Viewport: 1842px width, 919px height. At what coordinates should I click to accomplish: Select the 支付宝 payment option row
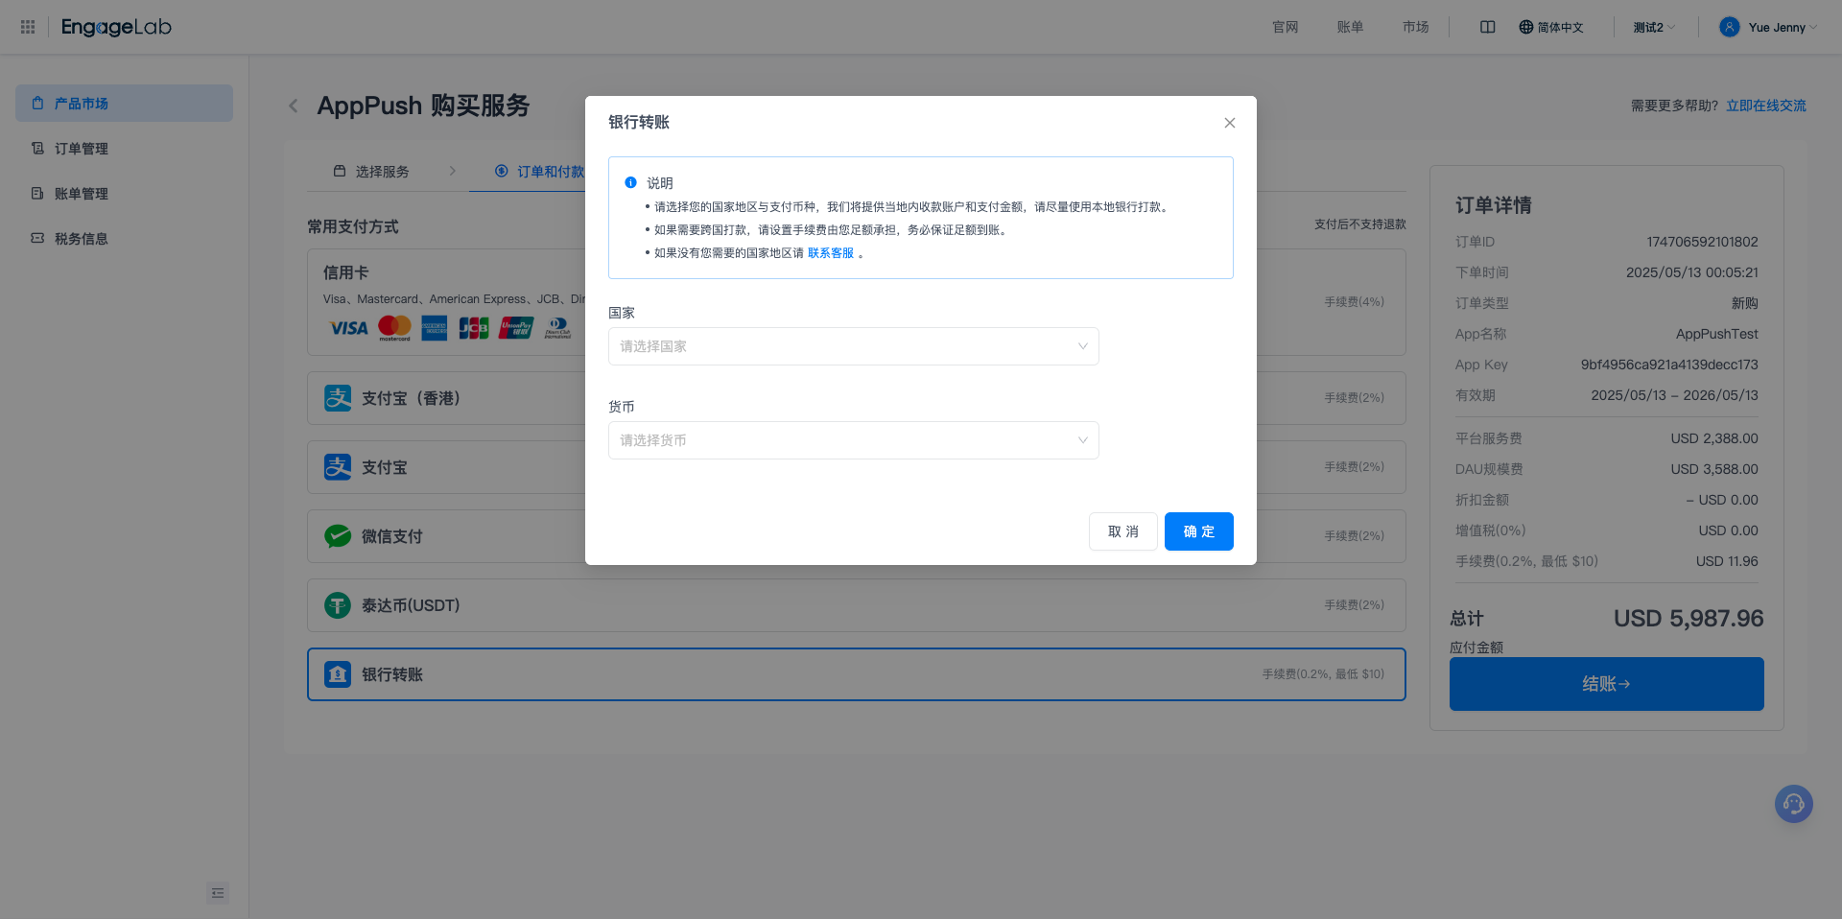click(857, 467)
